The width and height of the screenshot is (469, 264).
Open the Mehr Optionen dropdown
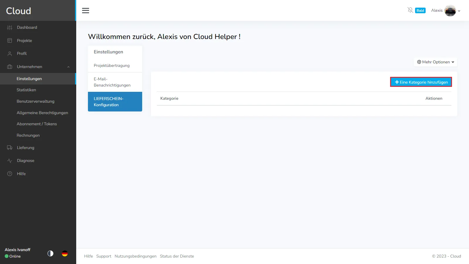(435, 62)
